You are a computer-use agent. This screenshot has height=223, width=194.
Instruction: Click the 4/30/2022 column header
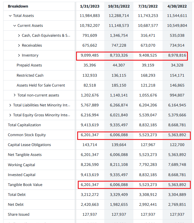coord(177,6)
